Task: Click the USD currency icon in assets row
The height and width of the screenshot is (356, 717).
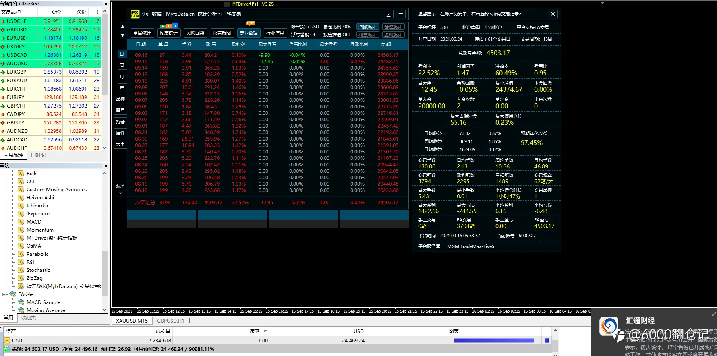Action: click(x=7, y=341)
